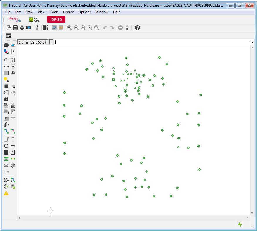Click the designlink button
The width and height of the screenshot is (257, 231).
15,19
